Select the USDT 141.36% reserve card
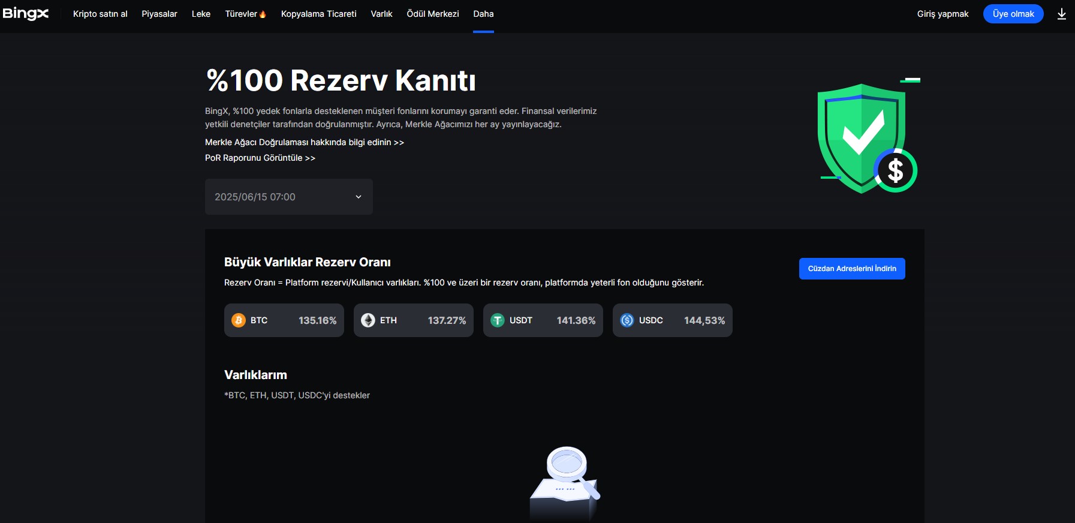Image resolution: width=1075 pixels, height=523 pixels. [x=543, y=320]
